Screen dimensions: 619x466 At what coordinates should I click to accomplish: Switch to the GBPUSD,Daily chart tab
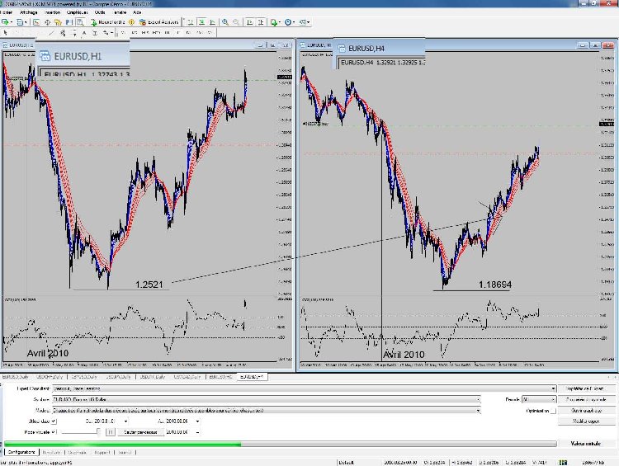(x=84, y=377)
